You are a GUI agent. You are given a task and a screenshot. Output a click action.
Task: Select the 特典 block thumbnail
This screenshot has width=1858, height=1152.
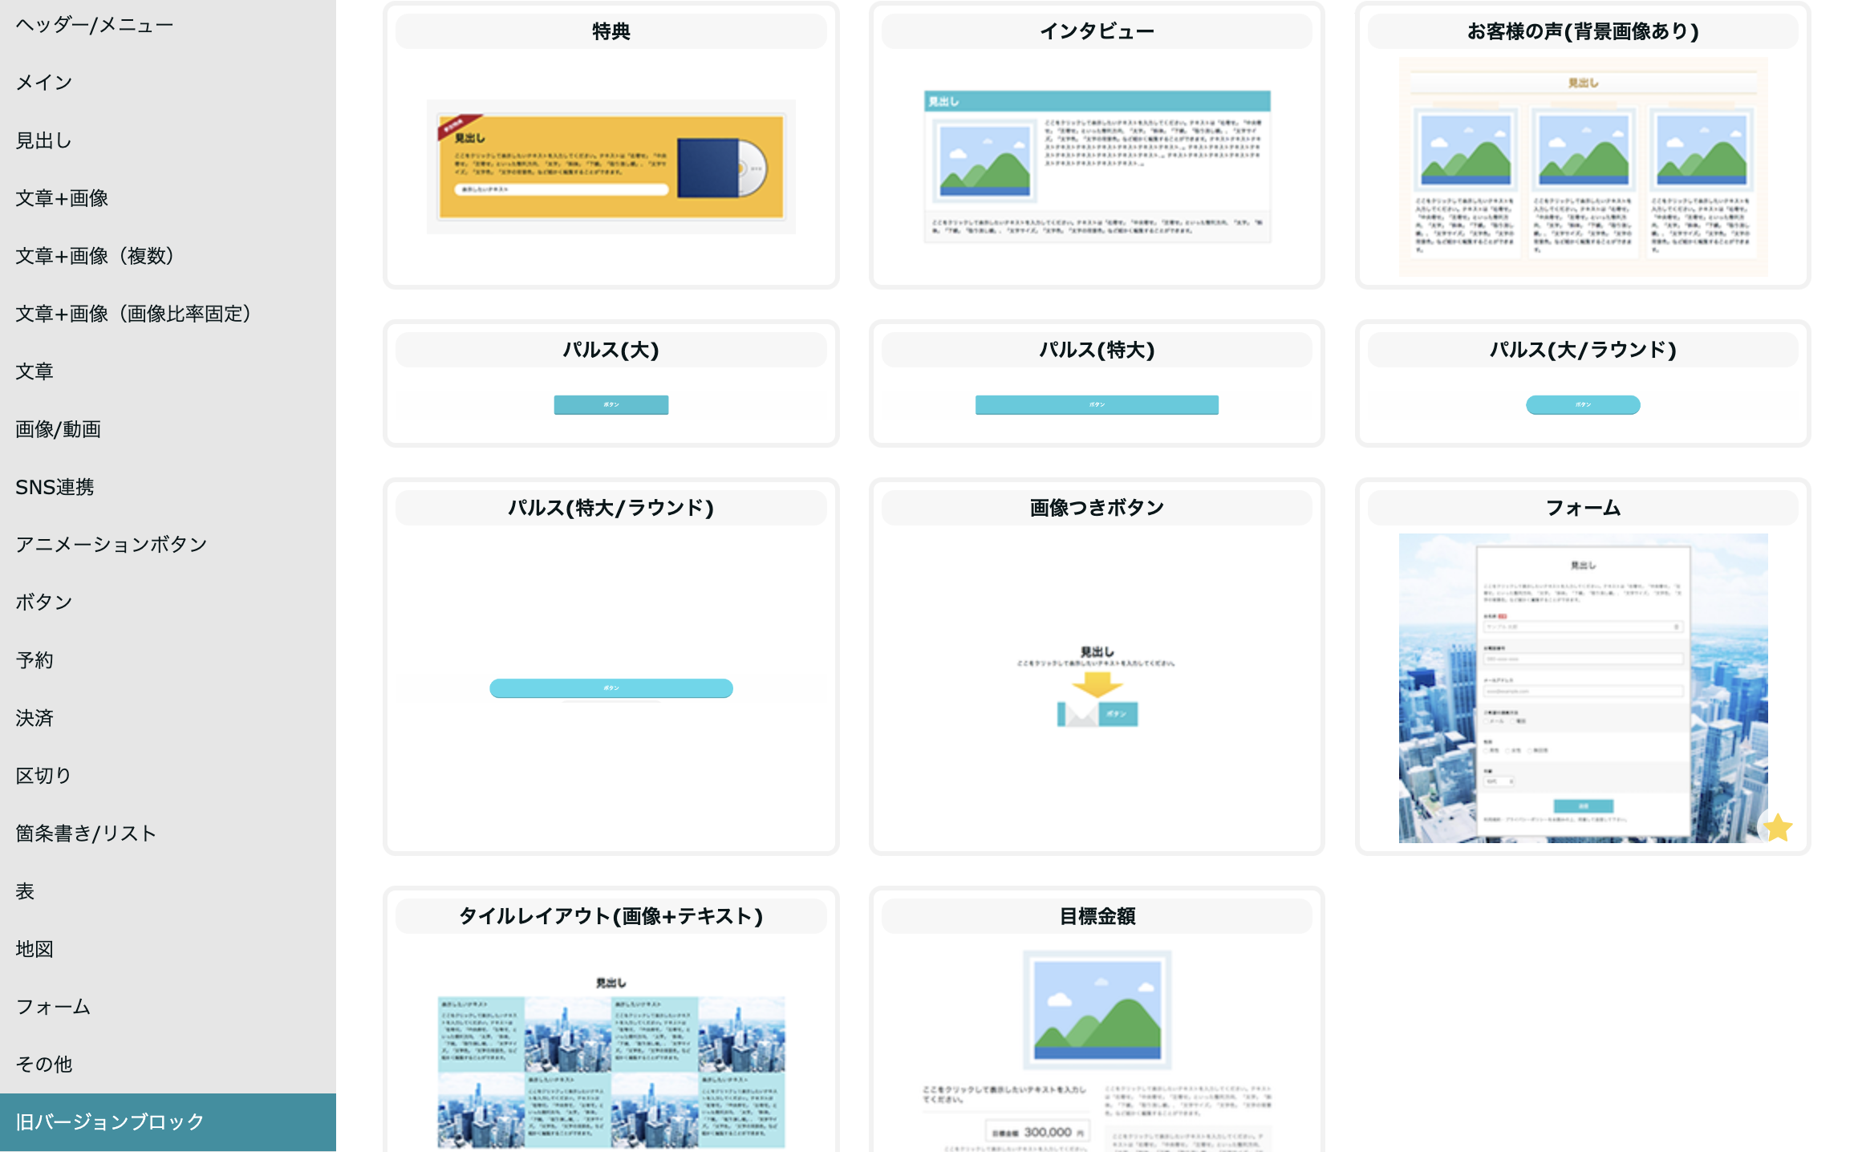pos(611,166)
